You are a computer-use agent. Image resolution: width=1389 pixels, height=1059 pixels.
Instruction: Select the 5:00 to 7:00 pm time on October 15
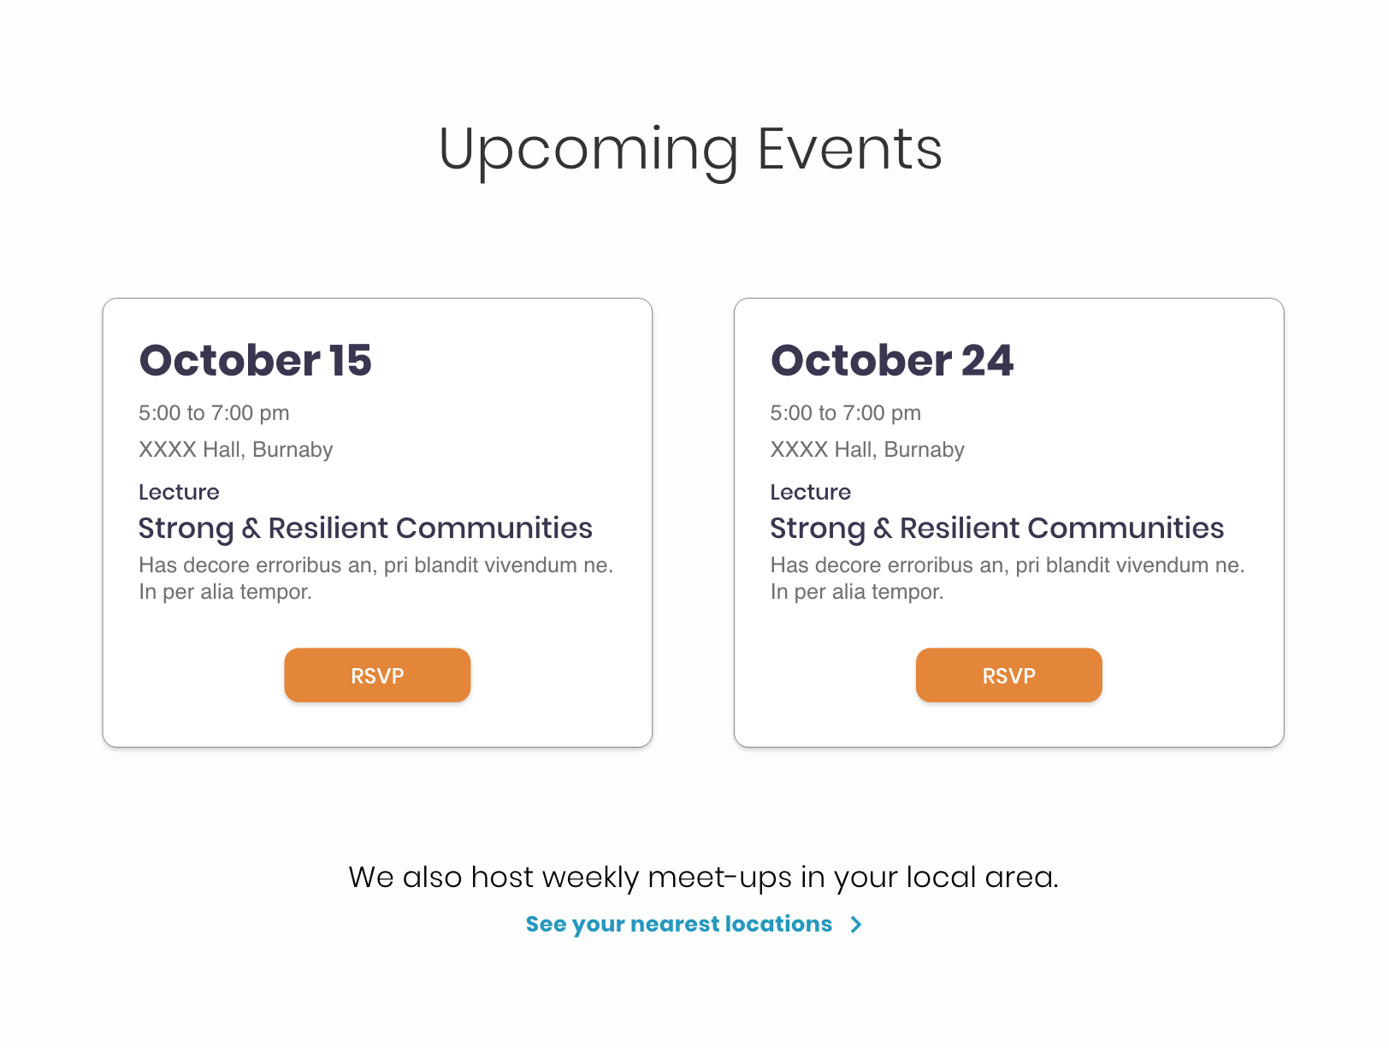(x=214, y=412)
